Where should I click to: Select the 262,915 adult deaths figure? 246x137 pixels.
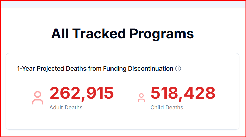[81, 93]
